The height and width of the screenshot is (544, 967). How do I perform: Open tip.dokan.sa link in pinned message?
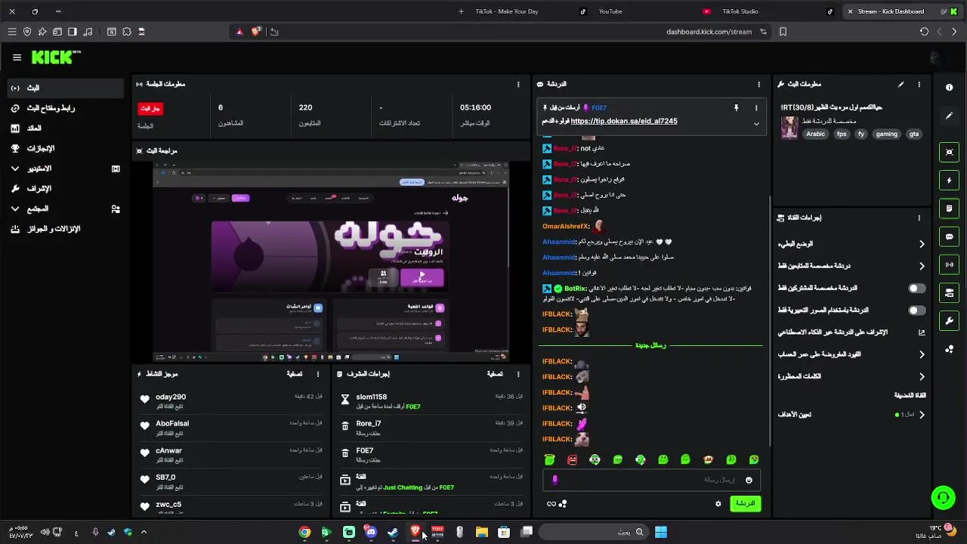(624, 122)
